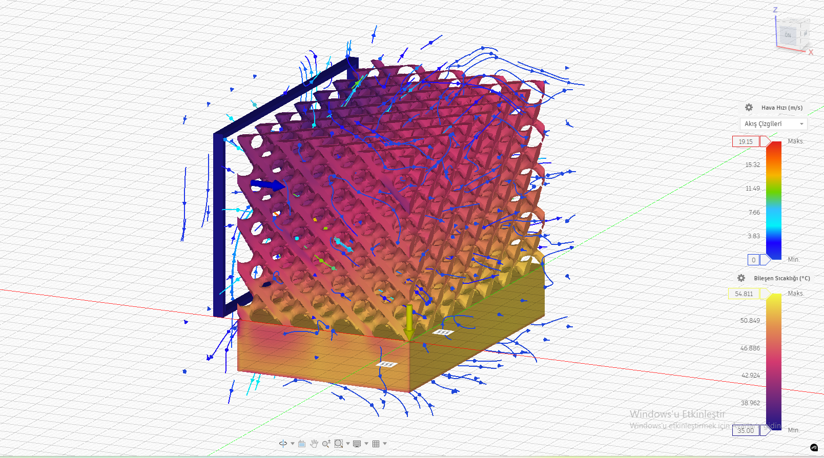This screenshot has height=458, width=824.
Task: Click the heat load glyph on the base's front face
Action: point(387,364)
